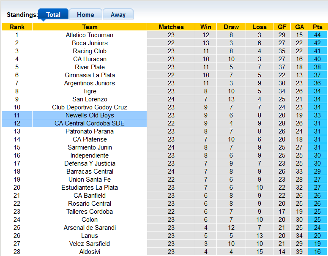Screen dimensions: 328x256
Task: Click the Pts column header
Action: pyautogui.click(x=317, y=27)
